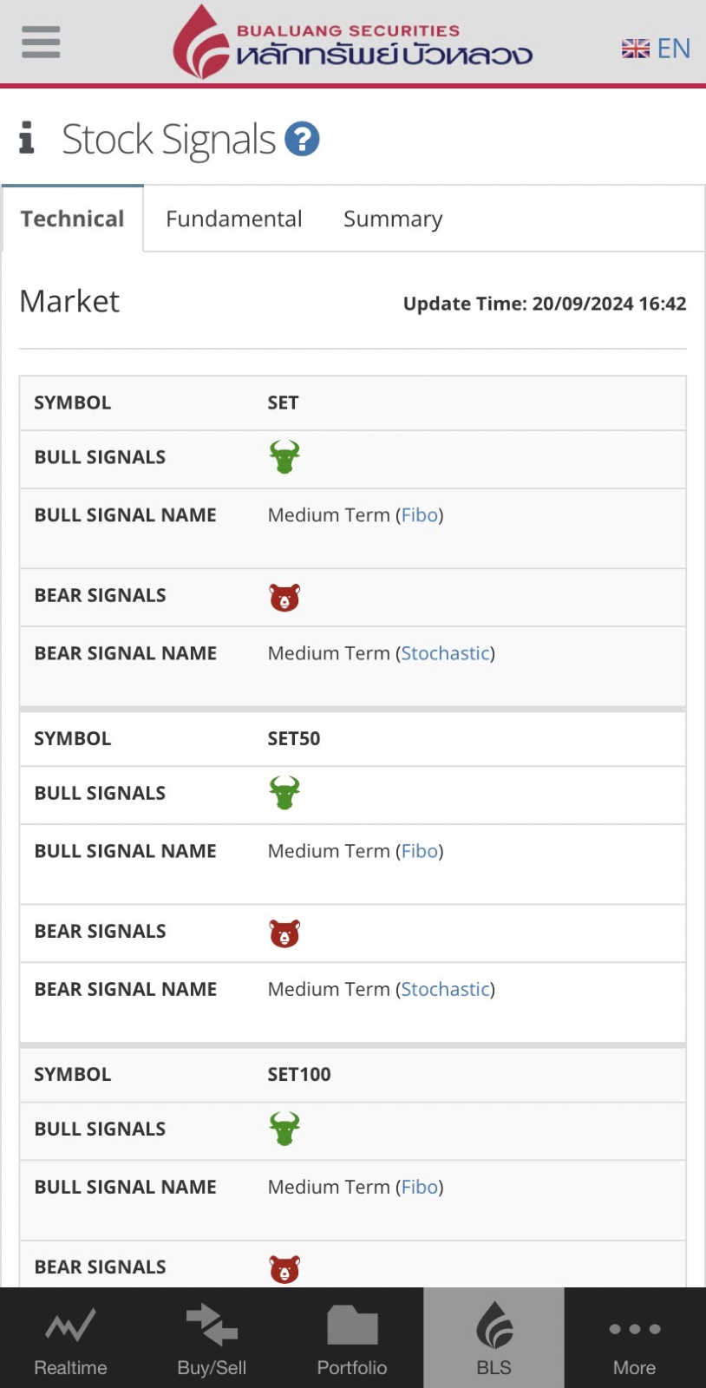Tap the More dots menu
The height and width of the screenshot is (1388, 706).
634,1339
